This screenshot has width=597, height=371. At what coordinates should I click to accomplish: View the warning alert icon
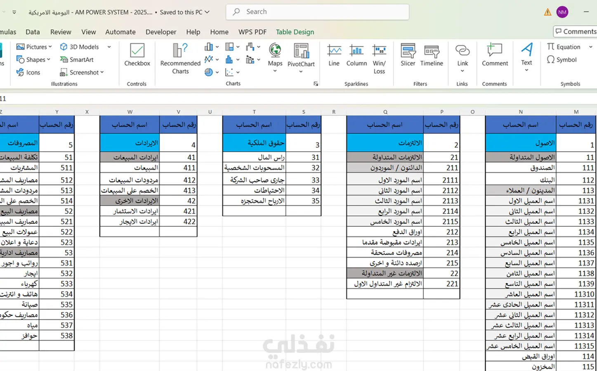click(547, 12)
